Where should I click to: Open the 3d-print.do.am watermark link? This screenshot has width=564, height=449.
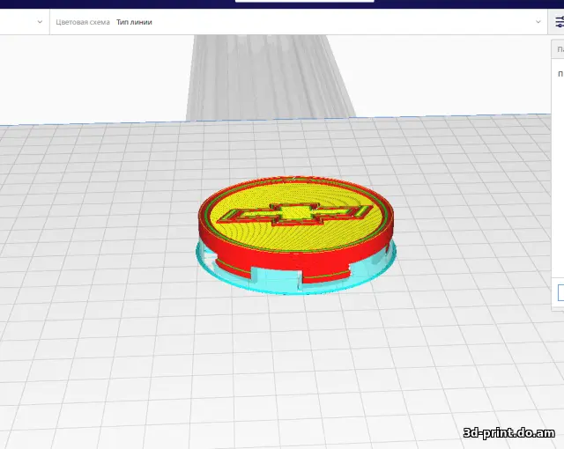pyautogui.click(x=508, y=431)
